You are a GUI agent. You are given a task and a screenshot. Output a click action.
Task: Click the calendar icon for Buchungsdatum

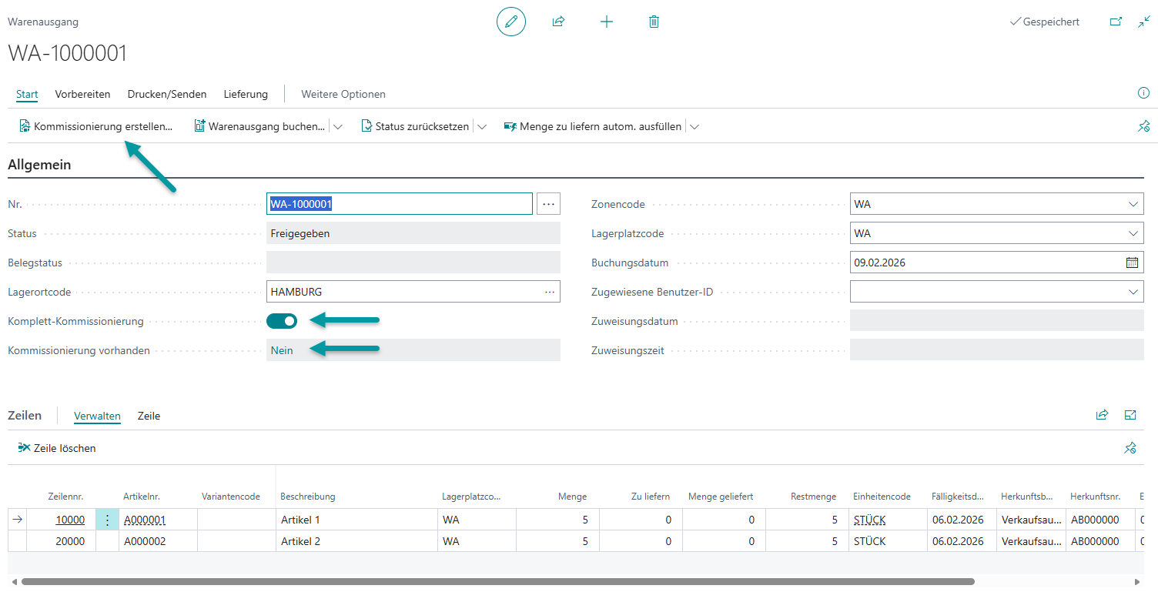click(1132, 263)
